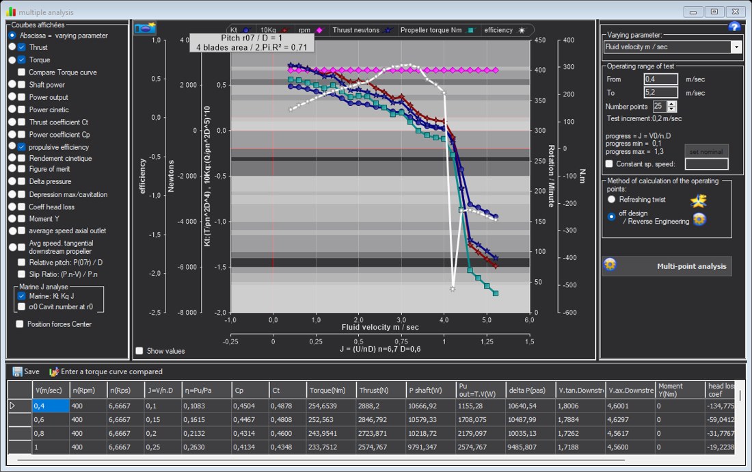Open the Varying parameter dropdown
The width and height of the screenshot is (752, 472).
(736, 47)
